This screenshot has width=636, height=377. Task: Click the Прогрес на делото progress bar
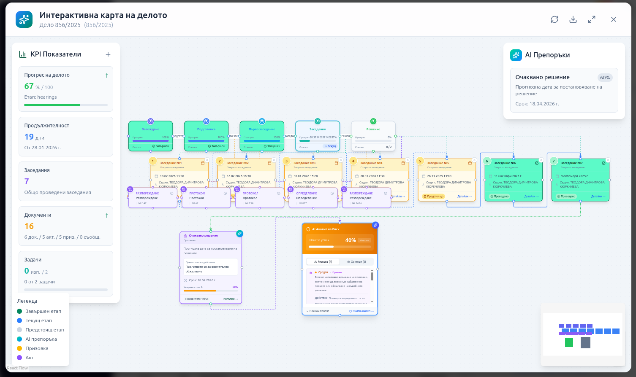[66, 105]
